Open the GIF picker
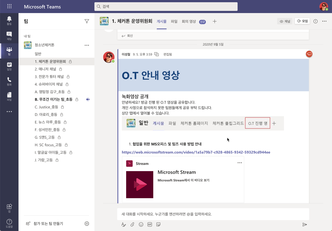Image resolution: width=332 pixels, height=231 pixels. click(150, 225)
